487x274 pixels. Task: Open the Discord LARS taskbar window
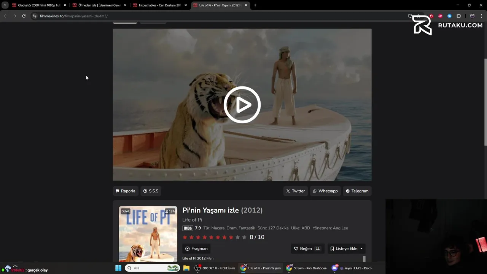(x=352, y=268)
